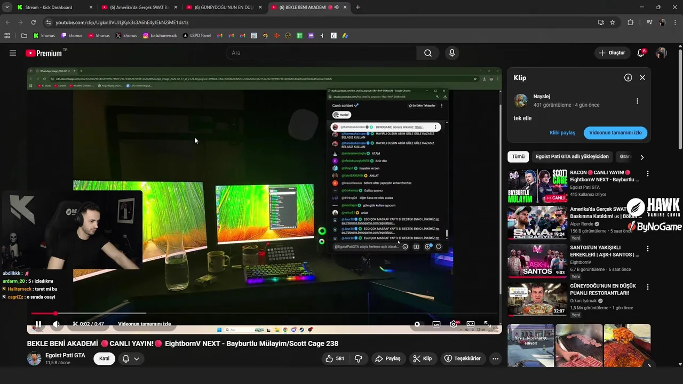Select the Egoist Pati GTA adlı yükleyiciden chip
The width and height of the screenshot is (683, 384).
[572, 157]
